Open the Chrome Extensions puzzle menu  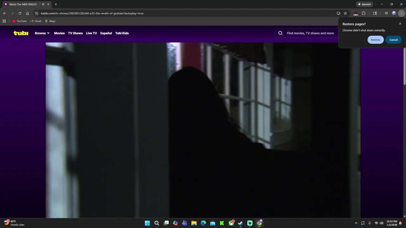pyautogui.click(x=363, y=13)
